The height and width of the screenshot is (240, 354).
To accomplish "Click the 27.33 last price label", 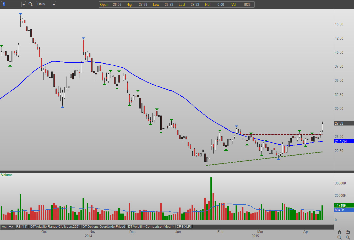I will coord(344,123).
